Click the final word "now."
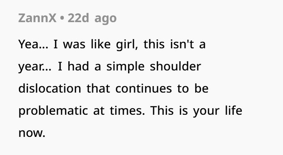Viewport: 283px width, 155px height. [x=32, y=133]
